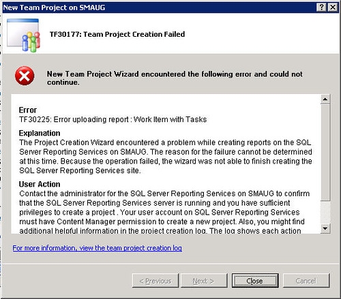The height and width of the screenshot is (299, 341).
Task: Click the scrollbar up arrow
Action: click(x=325, y=99)
